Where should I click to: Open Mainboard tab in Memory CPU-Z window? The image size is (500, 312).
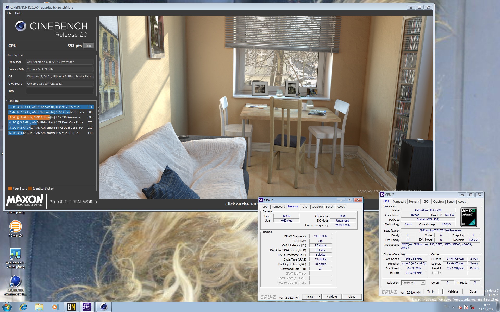point(278,207)
